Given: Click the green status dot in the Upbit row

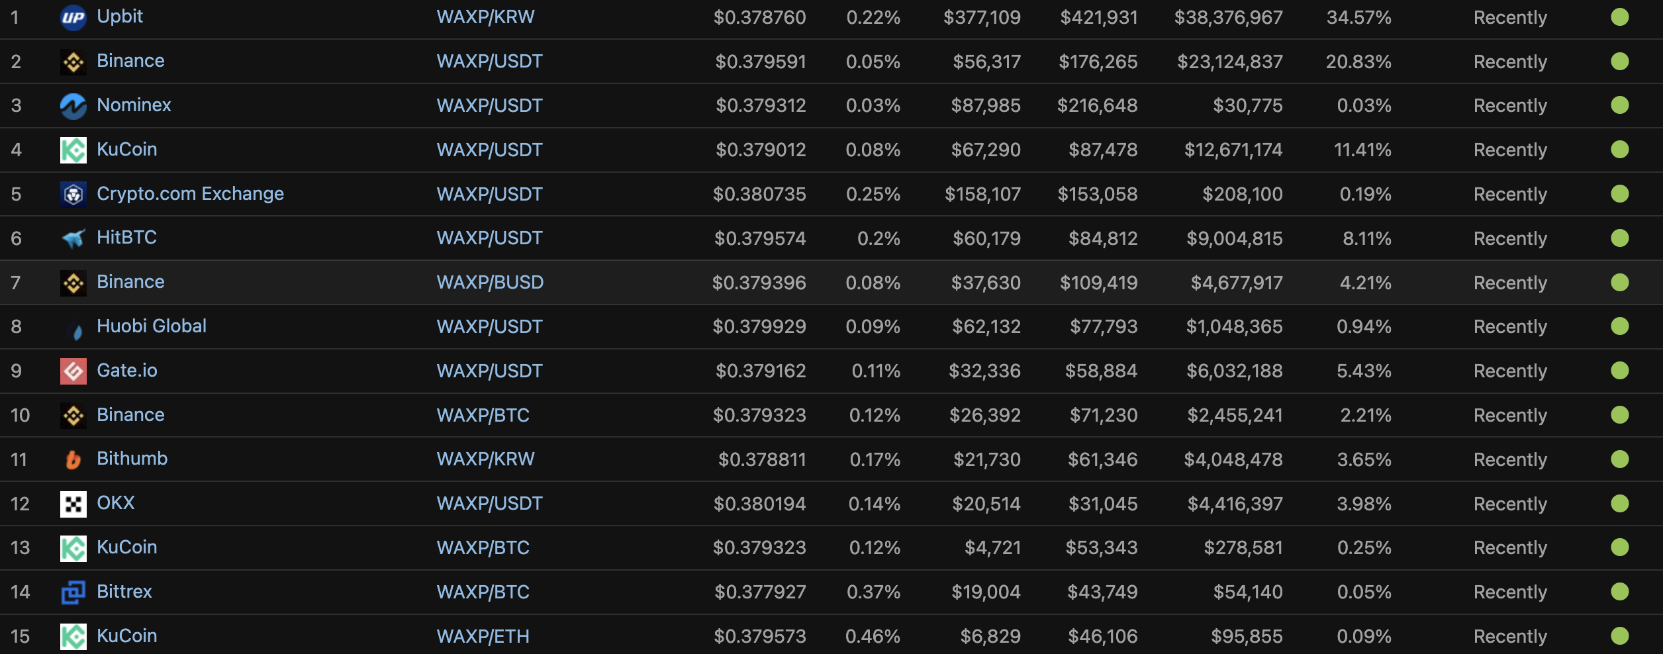Looking at the screenshot, I should 1620,17.
